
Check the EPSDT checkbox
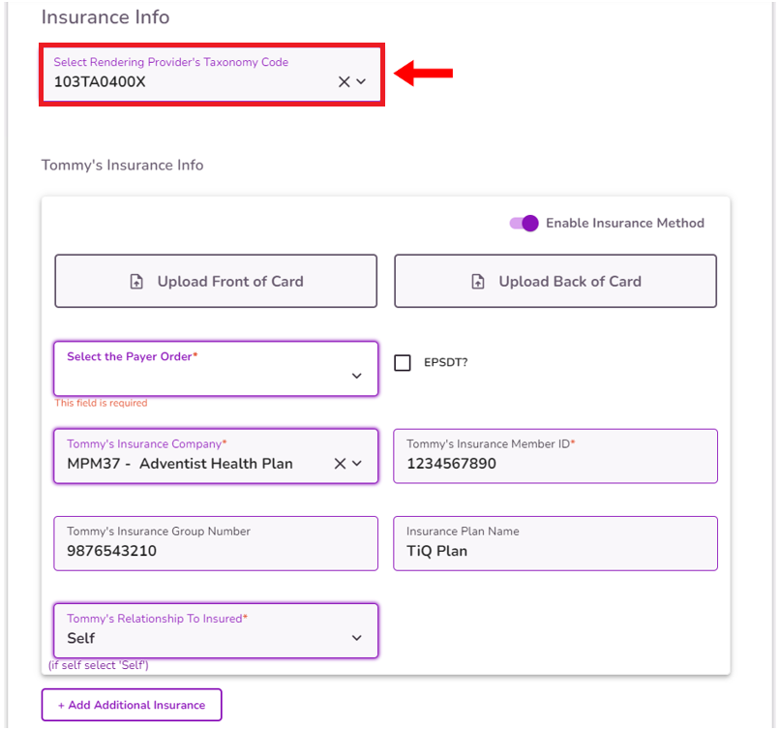[403, 363]
